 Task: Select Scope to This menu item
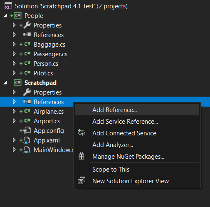pyautogui.click(x=137, y=170)
